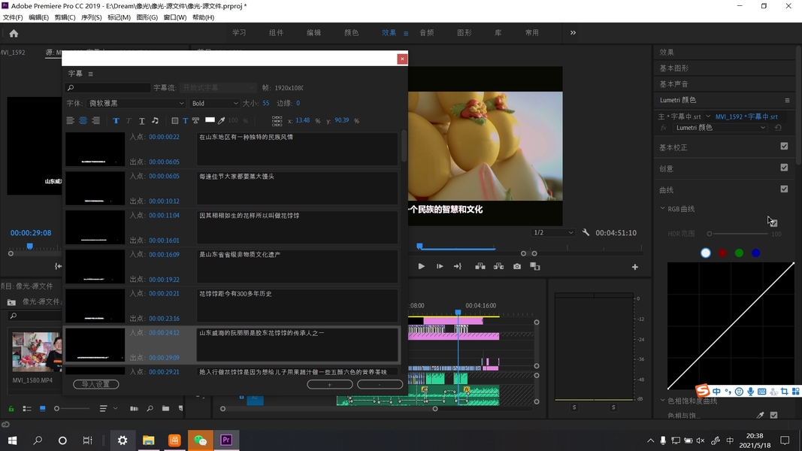Viewport: 802px width, 451px height.
Task: Select the green curve channel
Action: [739, 253]
